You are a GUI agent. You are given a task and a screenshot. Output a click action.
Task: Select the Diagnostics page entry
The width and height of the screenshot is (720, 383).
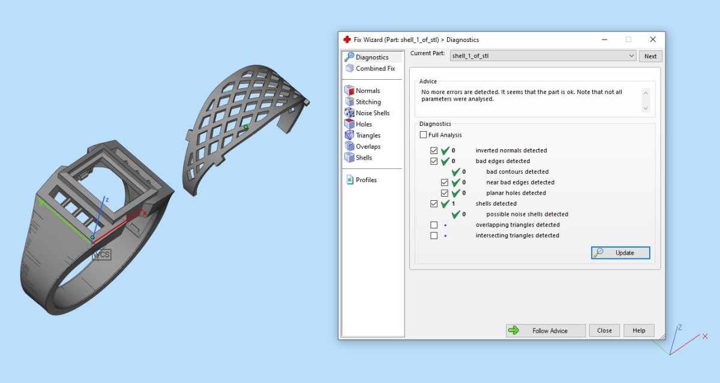tap(372, 57)
